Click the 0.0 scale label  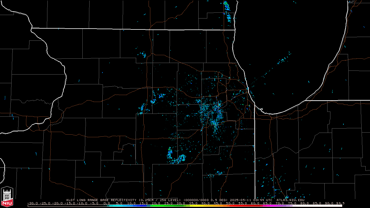click(107, 203)
